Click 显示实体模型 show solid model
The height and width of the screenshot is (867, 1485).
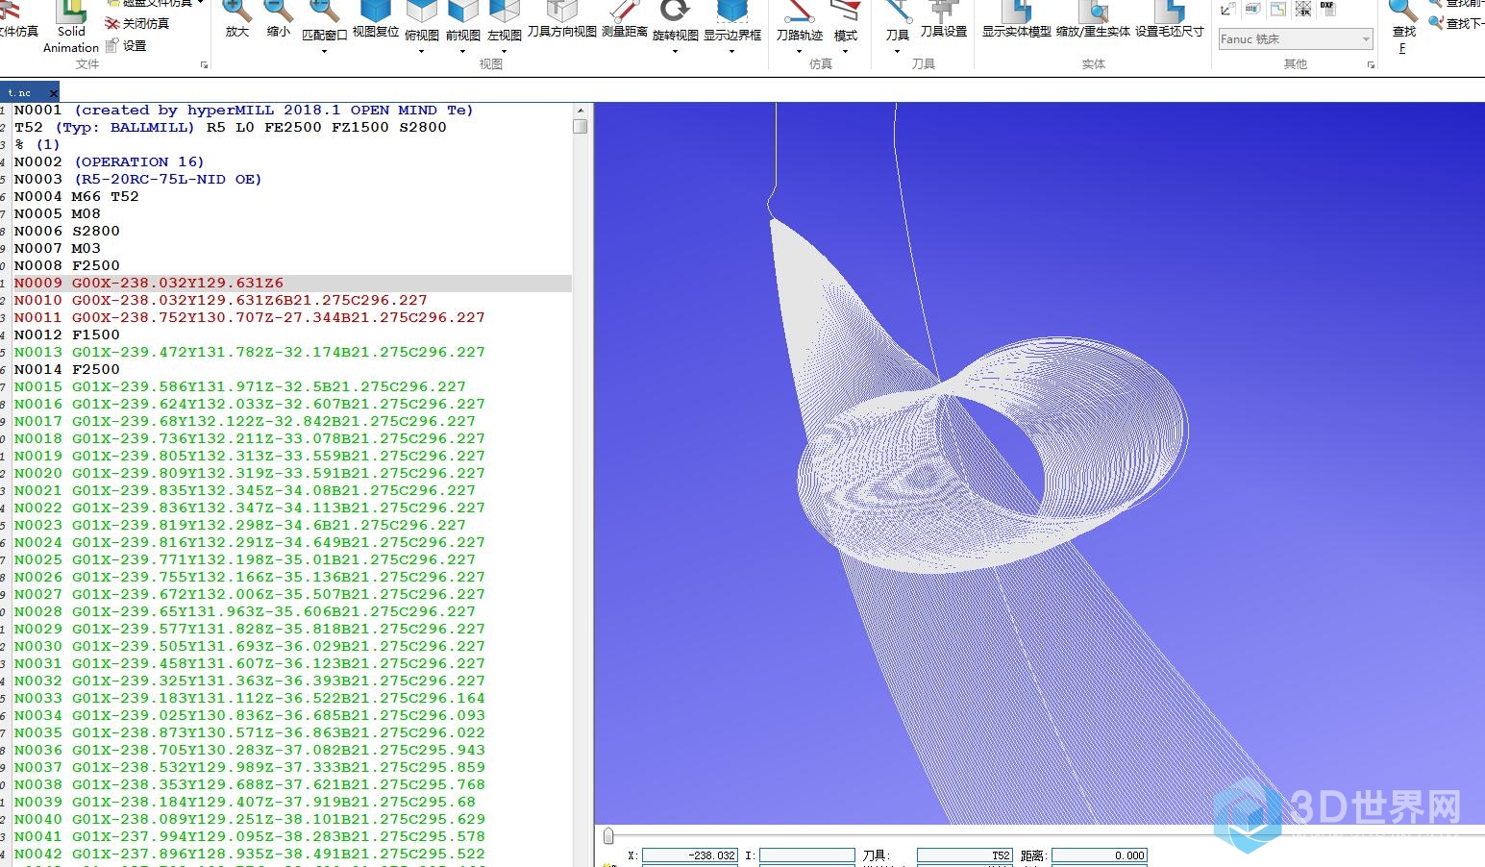click(x=1017, y=19)
